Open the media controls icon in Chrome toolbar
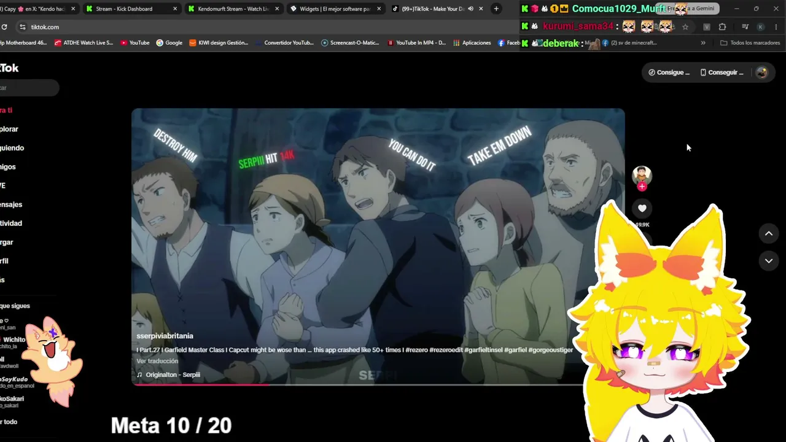 [x=745, y=27]
